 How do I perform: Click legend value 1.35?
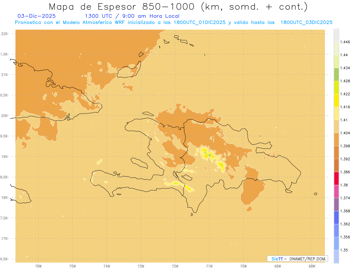click(x=344, y=250)
